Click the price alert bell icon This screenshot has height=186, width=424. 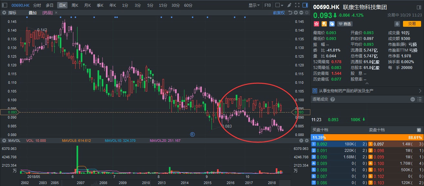click(x=397, y=24)
